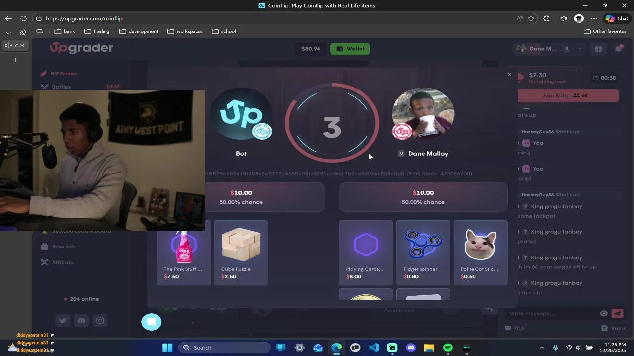Open the gift rewards icon in header
The height and width of the screenshot is (356, 634).
coord(598,49)
